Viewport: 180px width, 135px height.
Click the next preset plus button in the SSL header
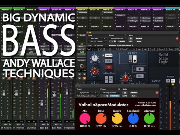(112, 41)
